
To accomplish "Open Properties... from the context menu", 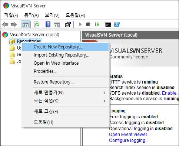I will [x=65, y=71].
